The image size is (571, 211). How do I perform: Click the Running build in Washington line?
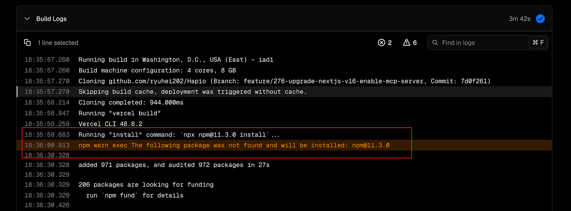176,60
